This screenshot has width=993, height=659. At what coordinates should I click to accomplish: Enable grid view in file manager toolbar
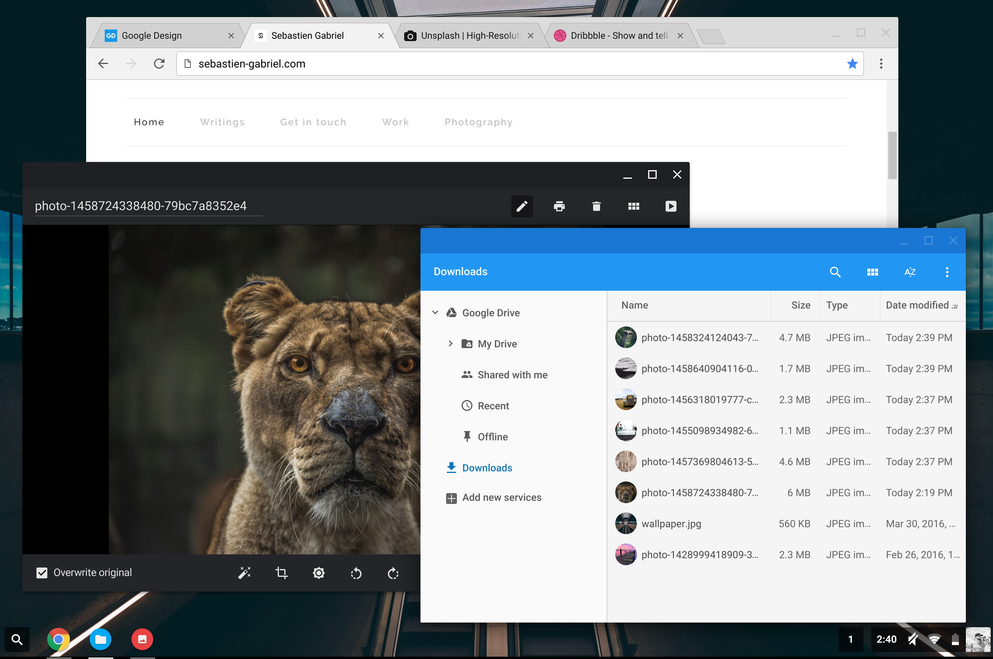point(872,271)
